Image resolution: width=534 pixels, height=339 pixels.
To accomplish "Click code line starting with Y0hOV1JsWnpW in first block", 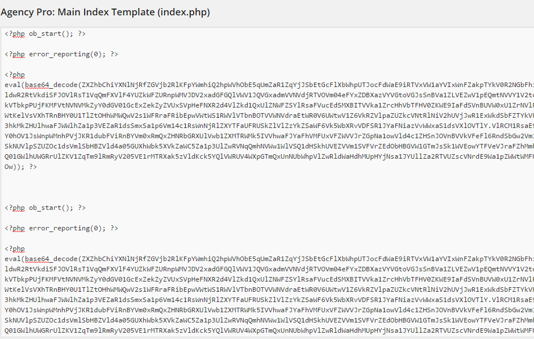I will coord(269,136).
